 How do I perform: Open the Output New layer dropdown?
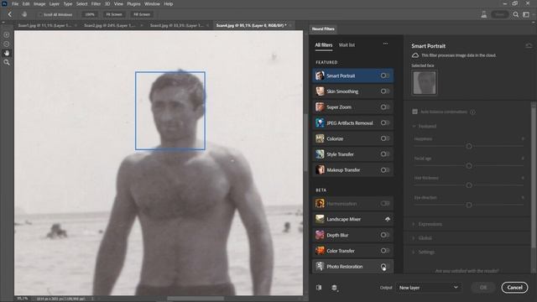coord(429,288)
